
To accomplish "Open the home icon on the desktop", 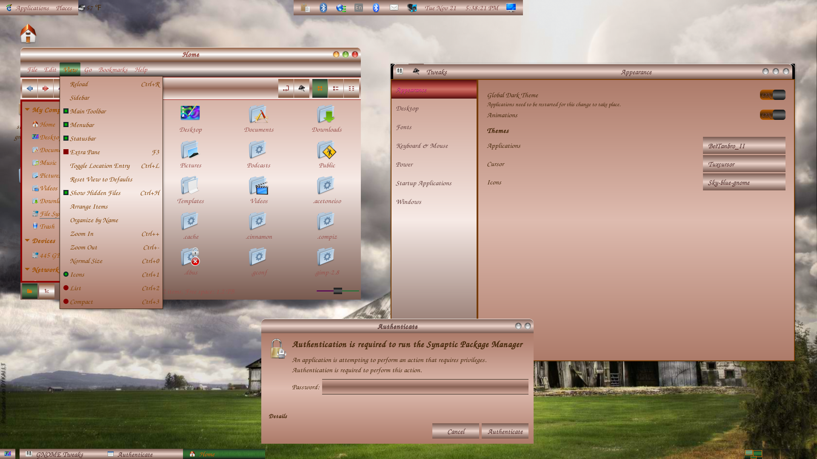I will (28, 34).
